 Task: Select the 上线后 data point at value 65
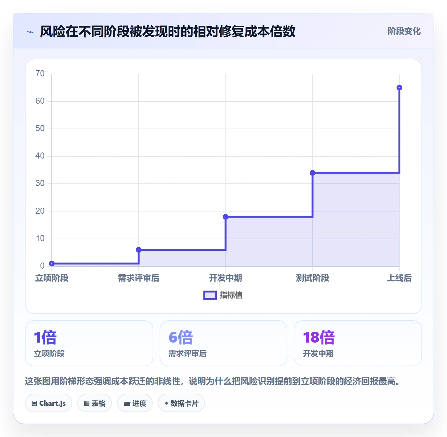[x=399, y=88]
